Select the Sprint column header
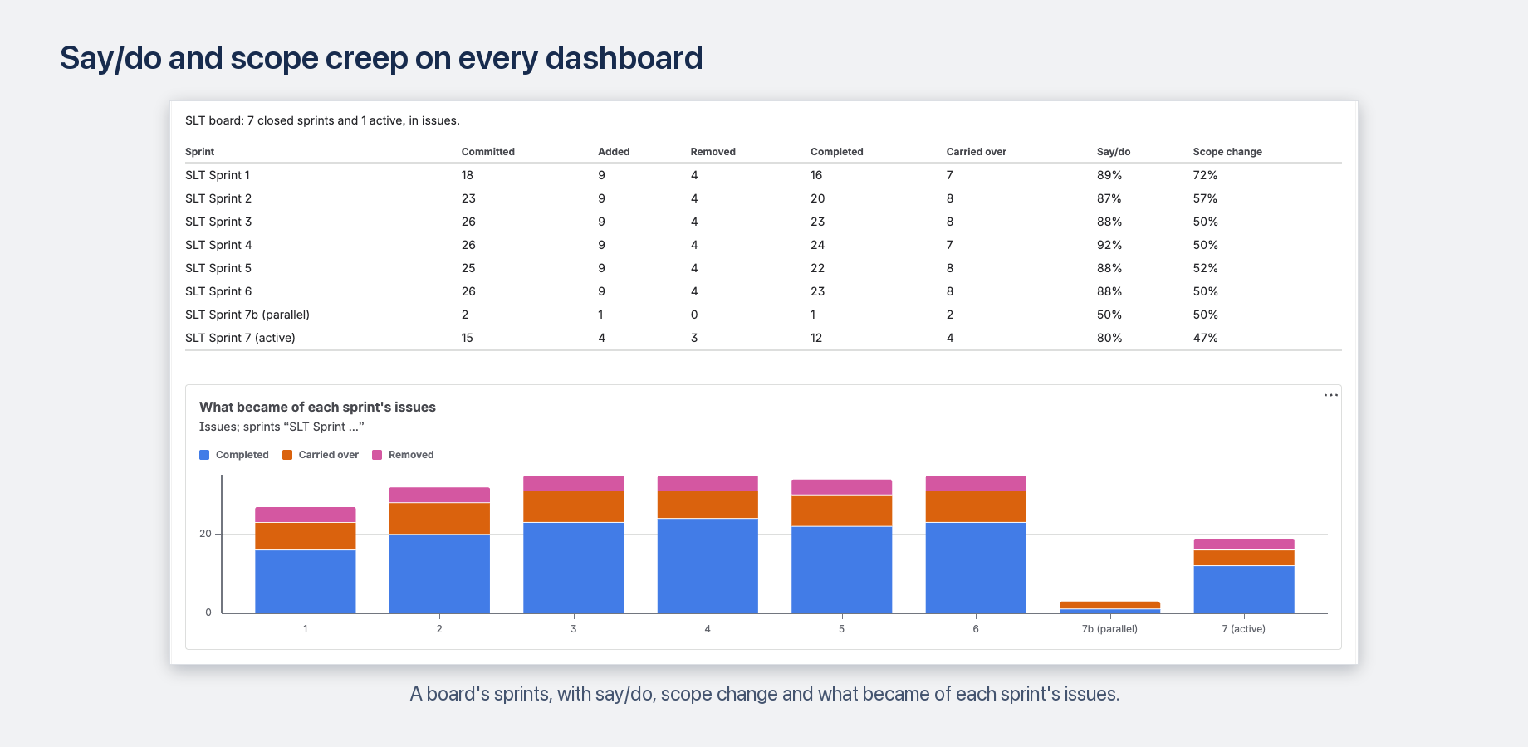The width and height of the screenshot is (1528, 747). pos(199,152)
